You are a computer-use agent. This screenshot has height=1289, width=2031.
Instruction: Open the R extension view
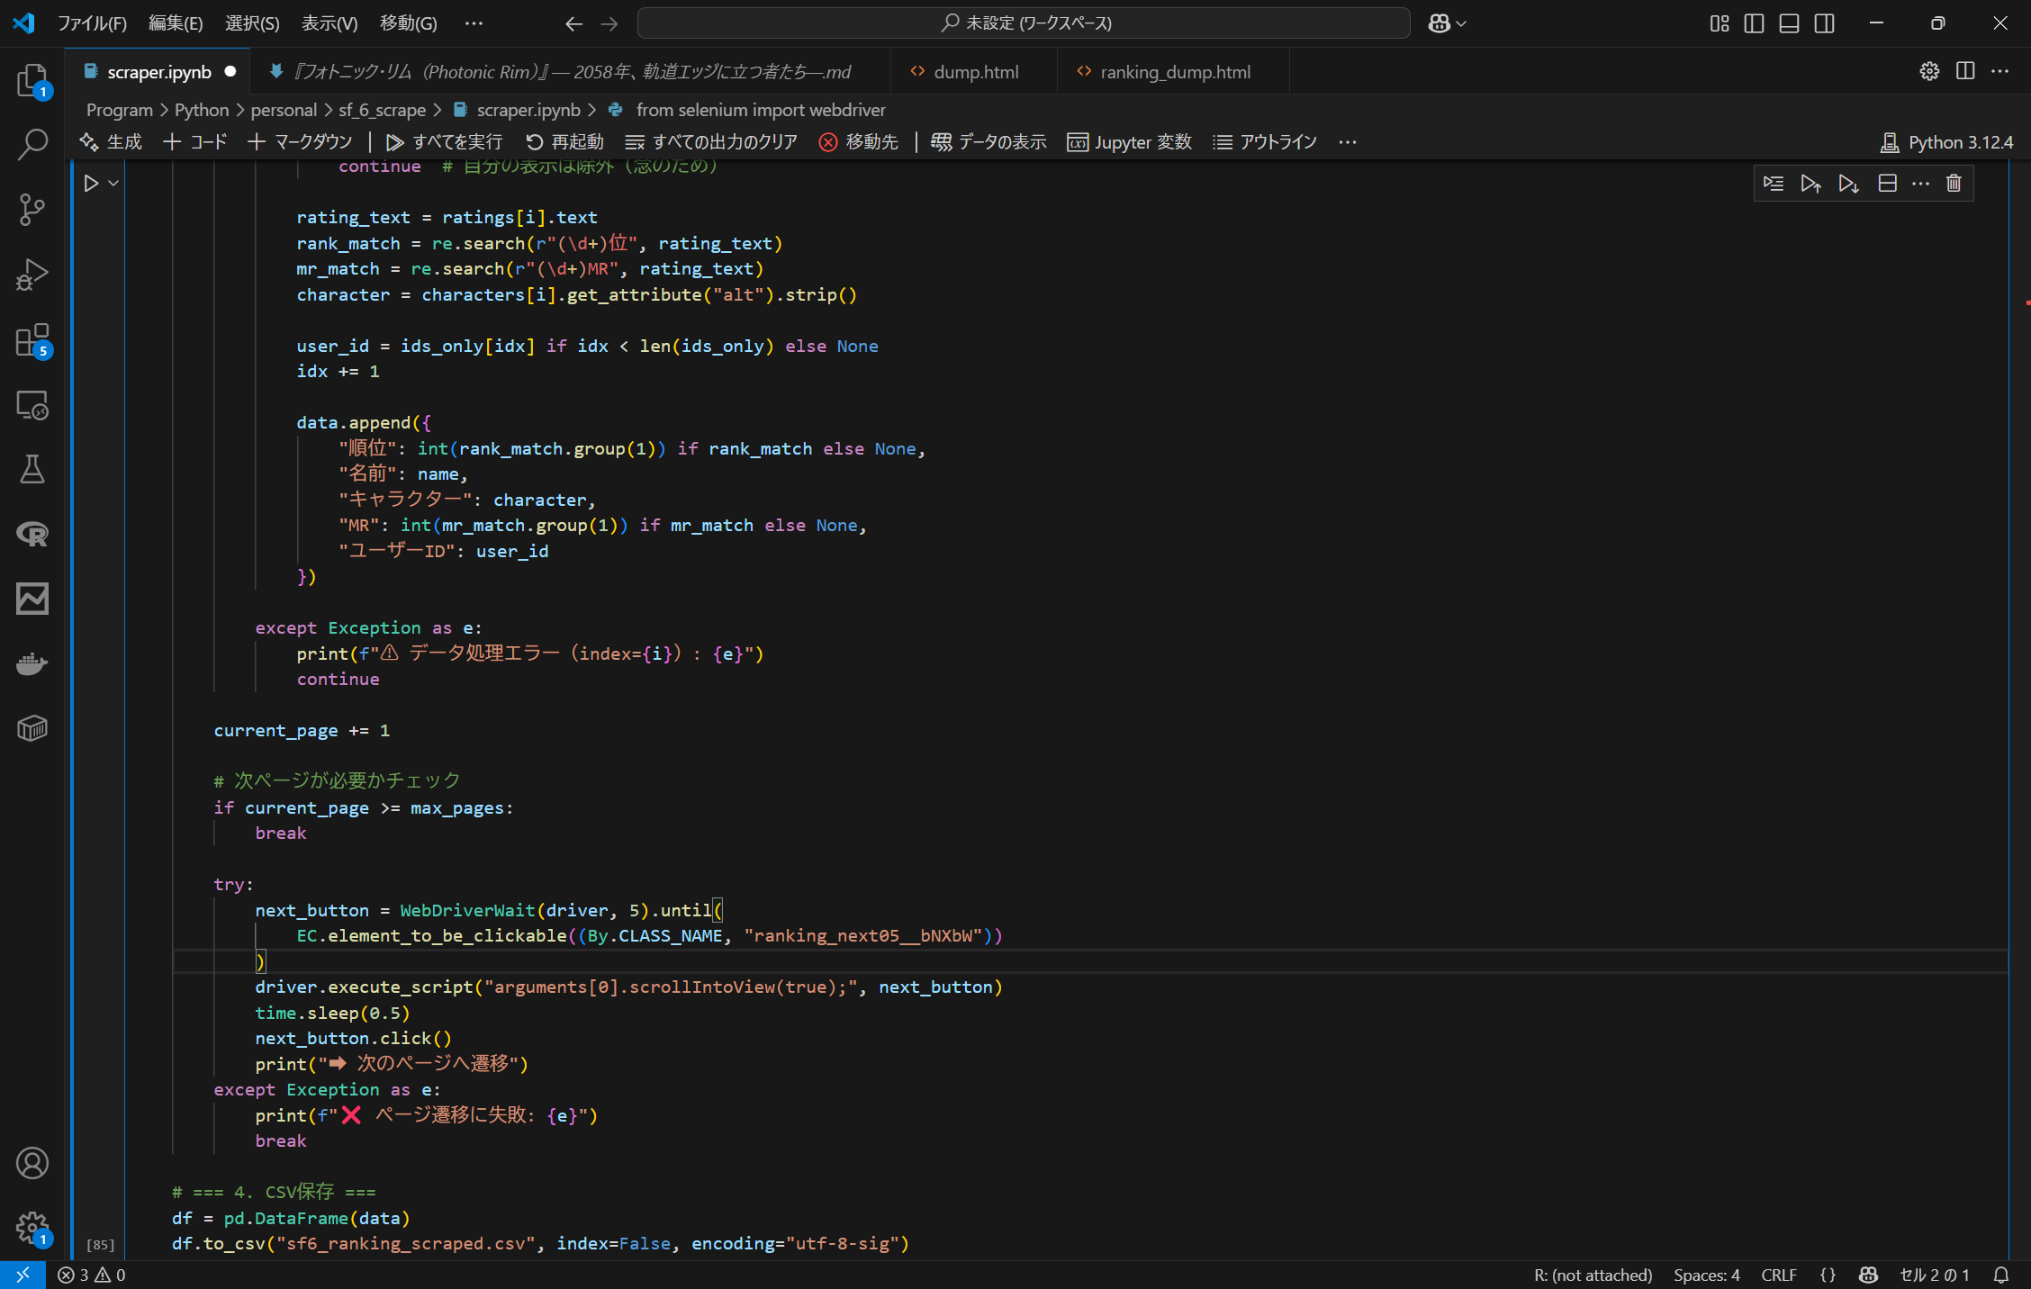[x=32, y=534]
